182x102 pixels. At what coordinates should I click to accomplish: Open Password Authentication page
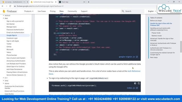click(15, 30)
